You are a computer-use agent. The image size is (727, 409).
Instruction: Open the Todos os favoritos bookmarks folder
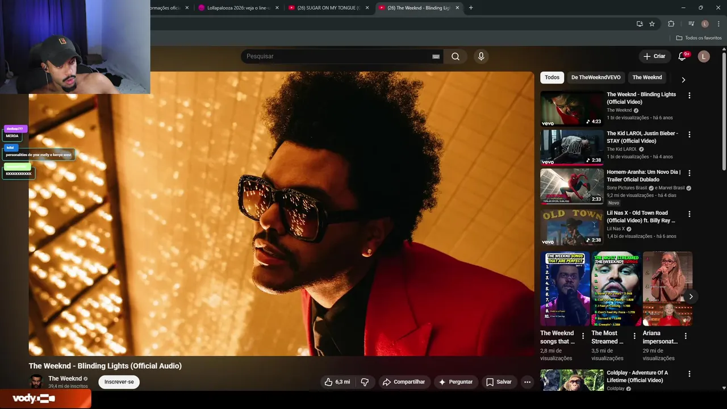pyautogui.click(x=699, y=38)
